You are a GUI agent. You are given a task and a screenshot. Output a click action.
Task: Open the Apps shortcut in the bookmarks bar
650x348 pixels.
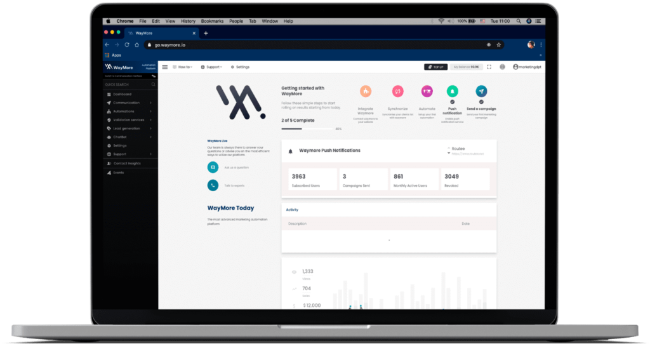pyautogui.click(x=113, y=55)
